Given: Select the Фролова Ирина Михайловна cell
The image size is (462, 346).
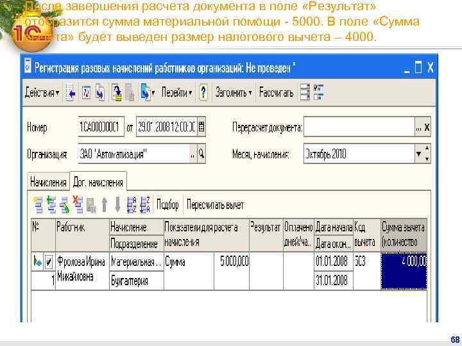Looking at the screenshot, I should coord(82,270).
